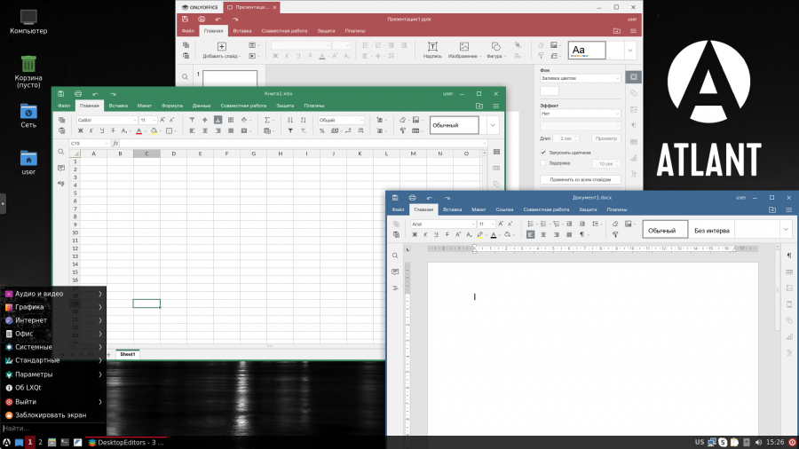Redo action in the Книга1.xlsx window
Image resolution: width=799 pixels, height=449 pixels.
[113, 94]
